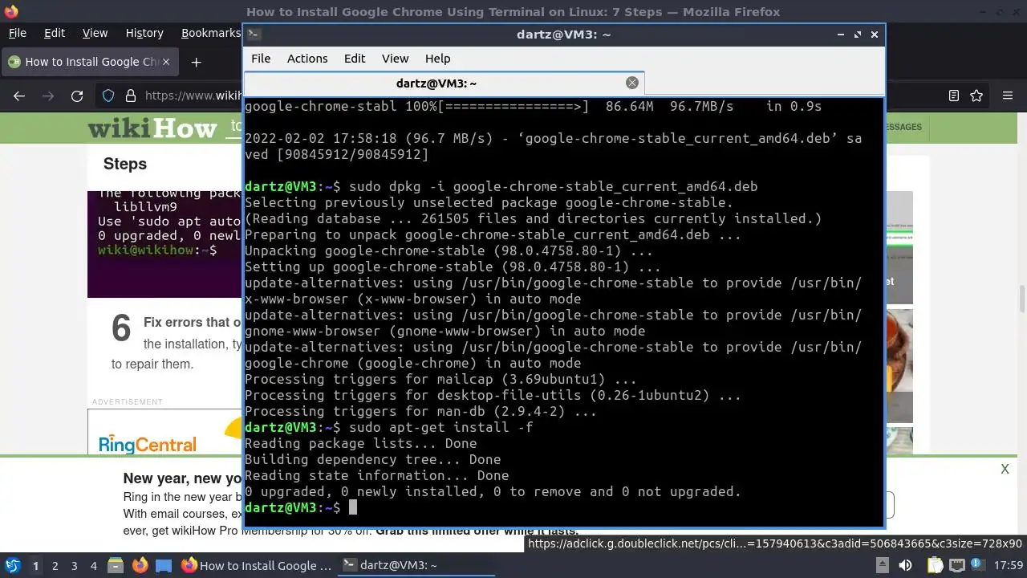Image resolution: width=1027 pixels, height=578 pixels.
Task: Click the 'Reading package lists... Done' line
Action: coord(360,443)
